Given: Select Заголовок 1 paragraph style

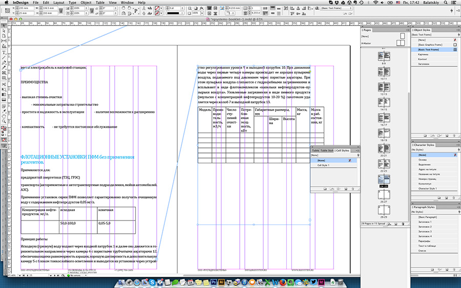Looking at the screenshot, I should coord(434,222).
